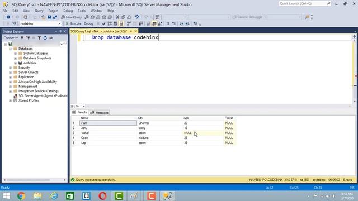Click Comment out selected lines icon
358x201 pixels.
[168, 23]
